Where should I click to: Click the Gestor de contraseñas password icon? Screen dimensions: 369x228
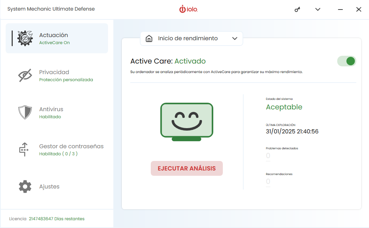[24, 149]
